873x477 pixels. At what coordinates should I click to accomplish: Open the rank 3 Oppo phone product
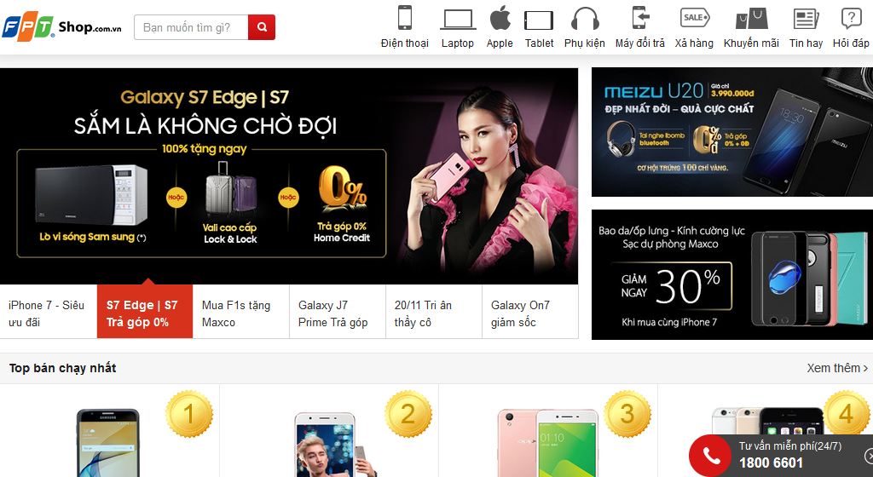pyautogui.click(x=548, y=444)
